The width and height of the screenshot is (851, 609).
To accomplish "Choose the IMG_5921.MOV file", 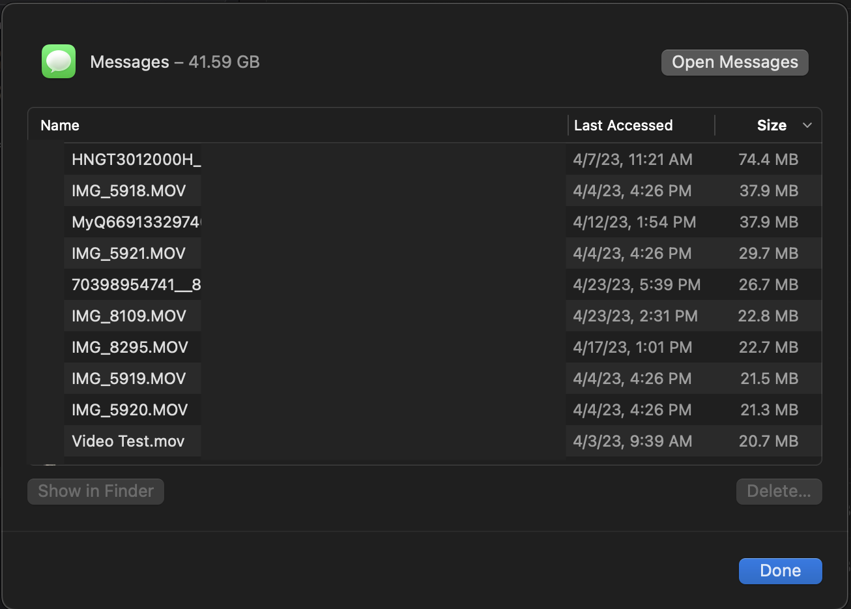I will [129, 254].
